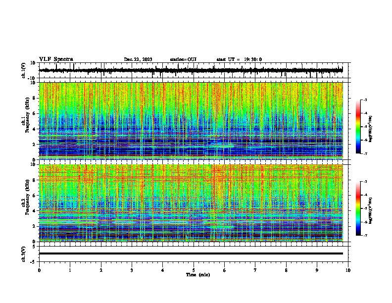This screenshot has height=303, width=392.
Task: Click time axis tick label "10"
Action: point(348,270)
